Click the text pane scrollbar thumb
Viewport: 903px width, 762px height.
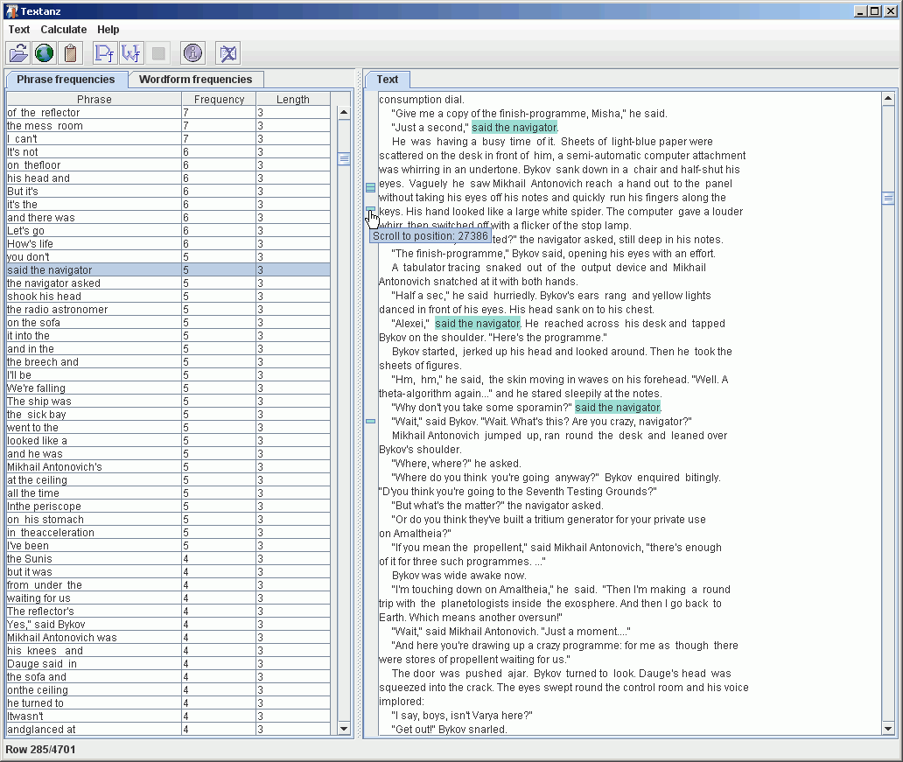888,198
